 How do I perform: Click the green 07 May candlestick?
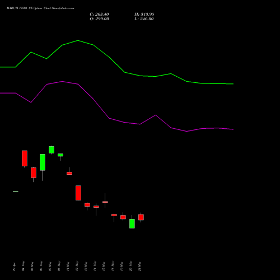52,150
